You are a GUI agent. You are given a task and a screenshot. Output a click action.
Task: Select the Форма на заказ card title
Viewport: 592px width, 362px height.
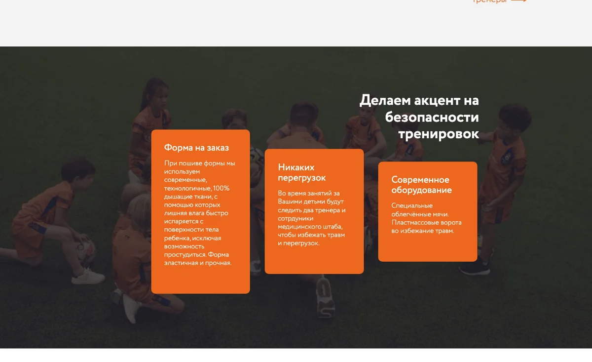196,148
